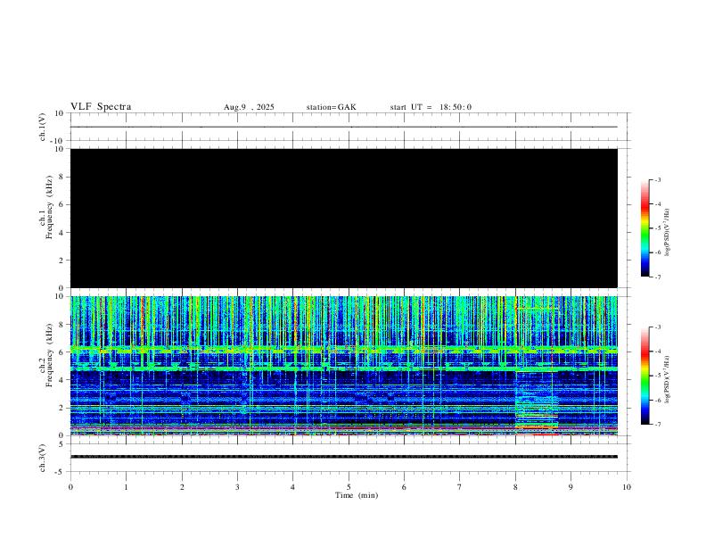Select the 5 minute tick on time axis
Image resolution: width=706 pixels, height=546 pixels.
[x=349, y=485]
